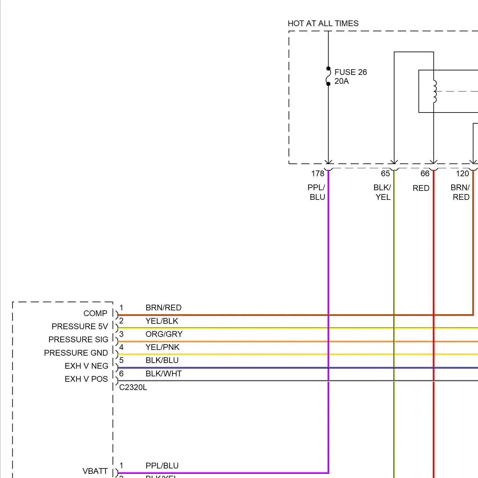478x478 pixels.
Task: Select the BLK/WHT wire color label
Action: [x=163, y=374]
